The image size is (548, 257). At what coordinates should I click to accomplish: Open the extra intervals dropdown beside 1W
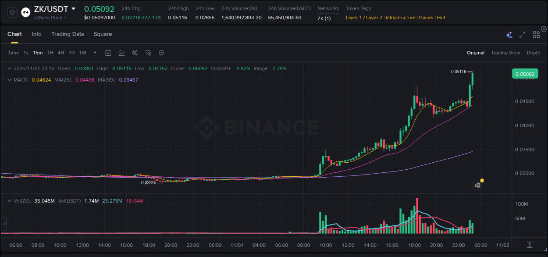[94, 53]
